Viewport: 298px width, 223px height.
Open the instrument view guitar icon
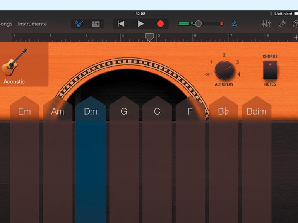click(79, 24)
